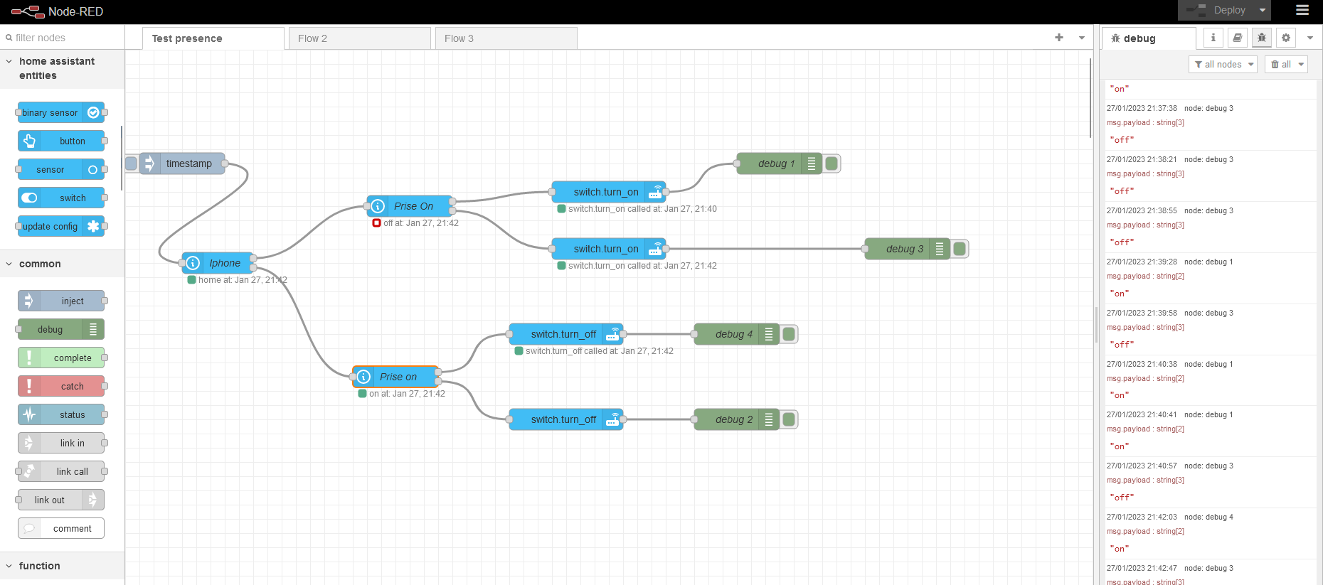Open the info sidebar tab icon
The image size is (1323, 585).
(1213, 38)
